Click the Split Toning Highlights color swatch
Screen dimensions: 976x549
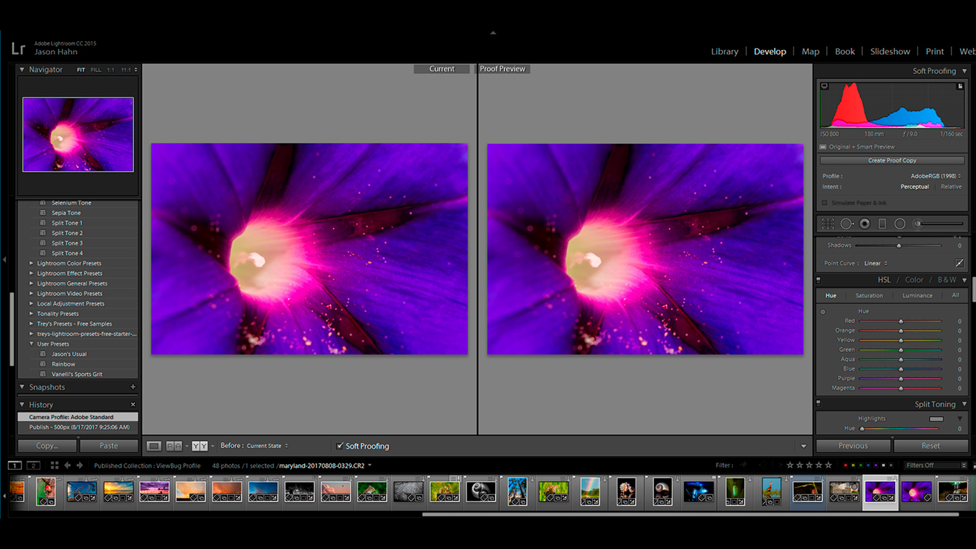pyautogui.click(x=936, y=419)
